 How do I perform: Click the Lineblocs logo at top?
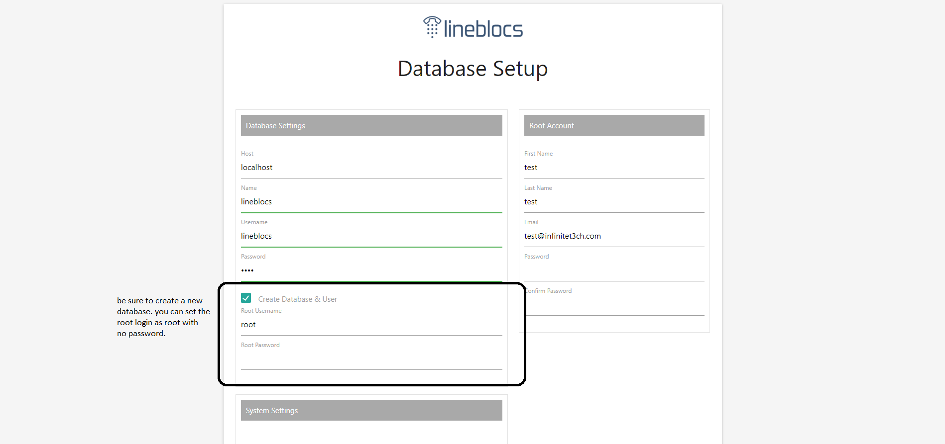(x=472, y=28)
